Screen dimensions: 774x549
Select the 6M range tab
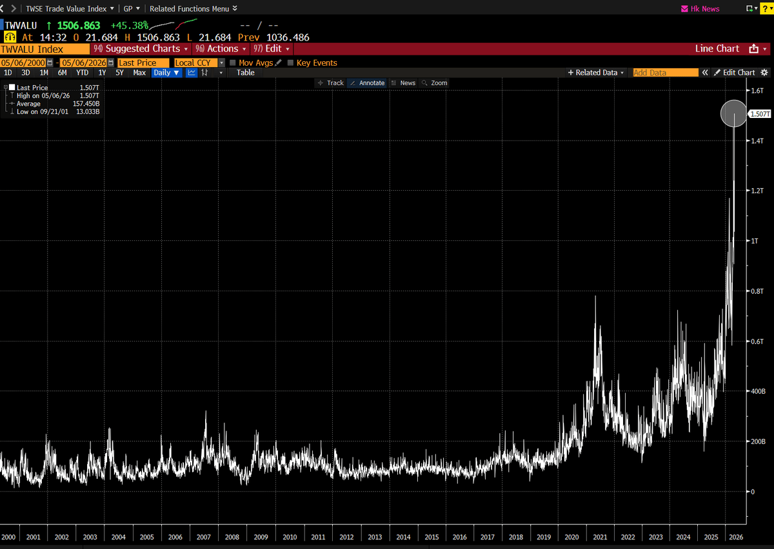tap(63, 73)
